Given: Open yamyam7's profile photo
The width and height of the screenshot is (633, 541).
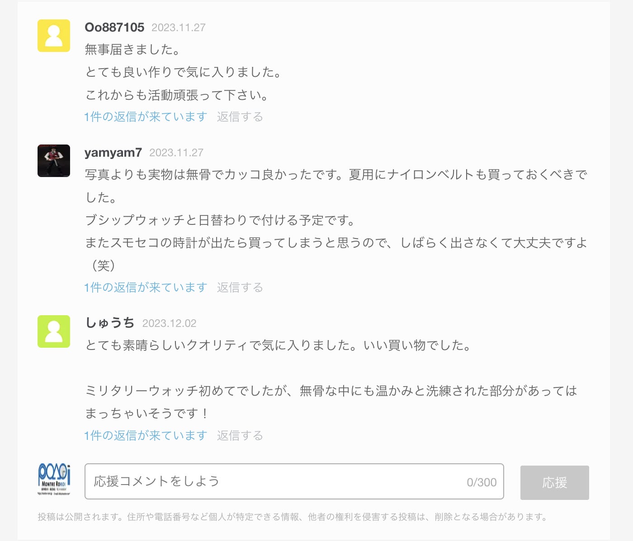Looking at the screenshot, I should [54, 161].
